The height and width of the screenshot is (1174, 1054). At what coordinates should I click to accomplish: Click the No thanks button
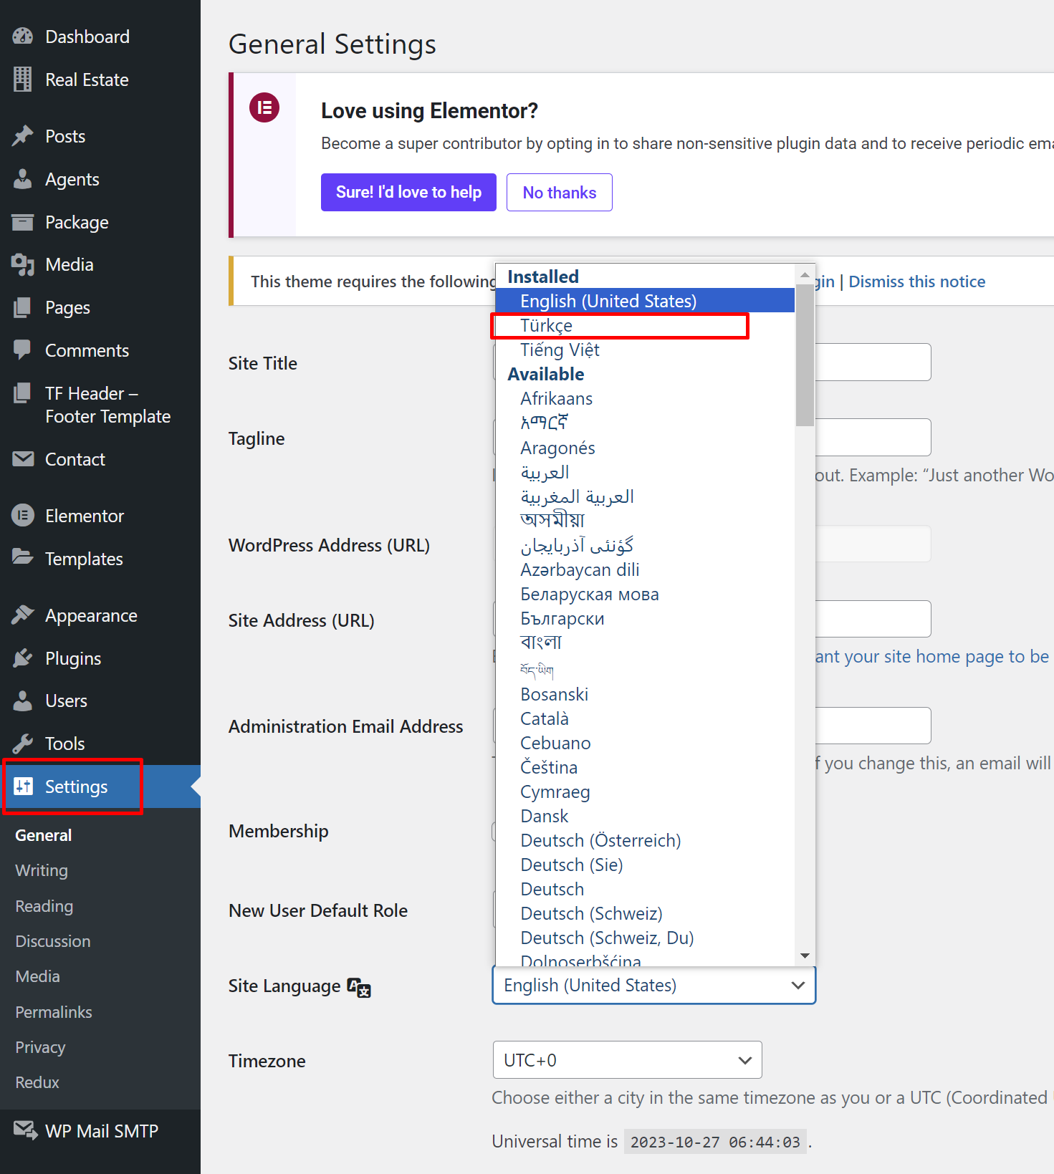560,192
